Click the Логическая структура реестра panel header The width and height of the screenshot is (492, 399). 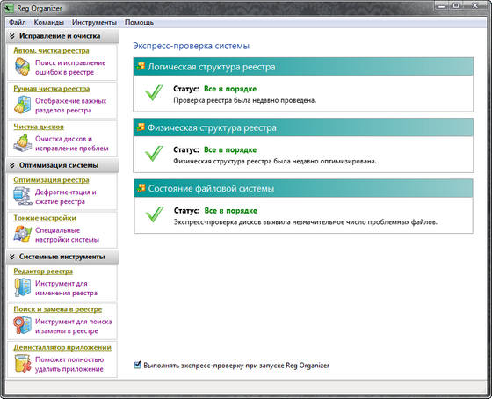point(303,67)
